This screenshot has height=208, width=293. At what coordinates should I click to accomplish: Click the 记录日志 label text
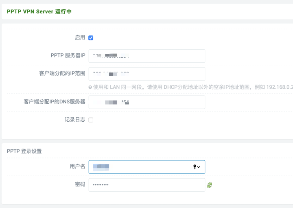pyautogui.click(x=74, y=120)
